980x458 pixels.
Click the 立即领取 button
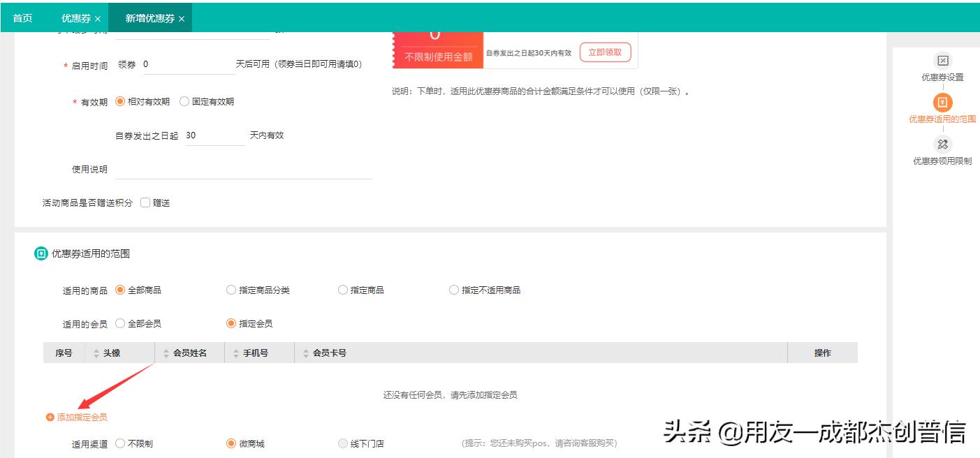605,52
